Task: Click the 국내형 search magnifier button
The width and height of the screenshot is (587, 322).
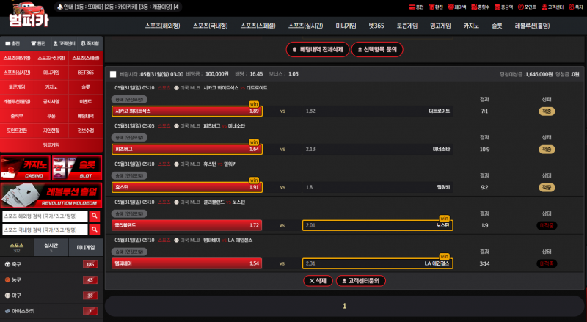Action: click(95, 230)
